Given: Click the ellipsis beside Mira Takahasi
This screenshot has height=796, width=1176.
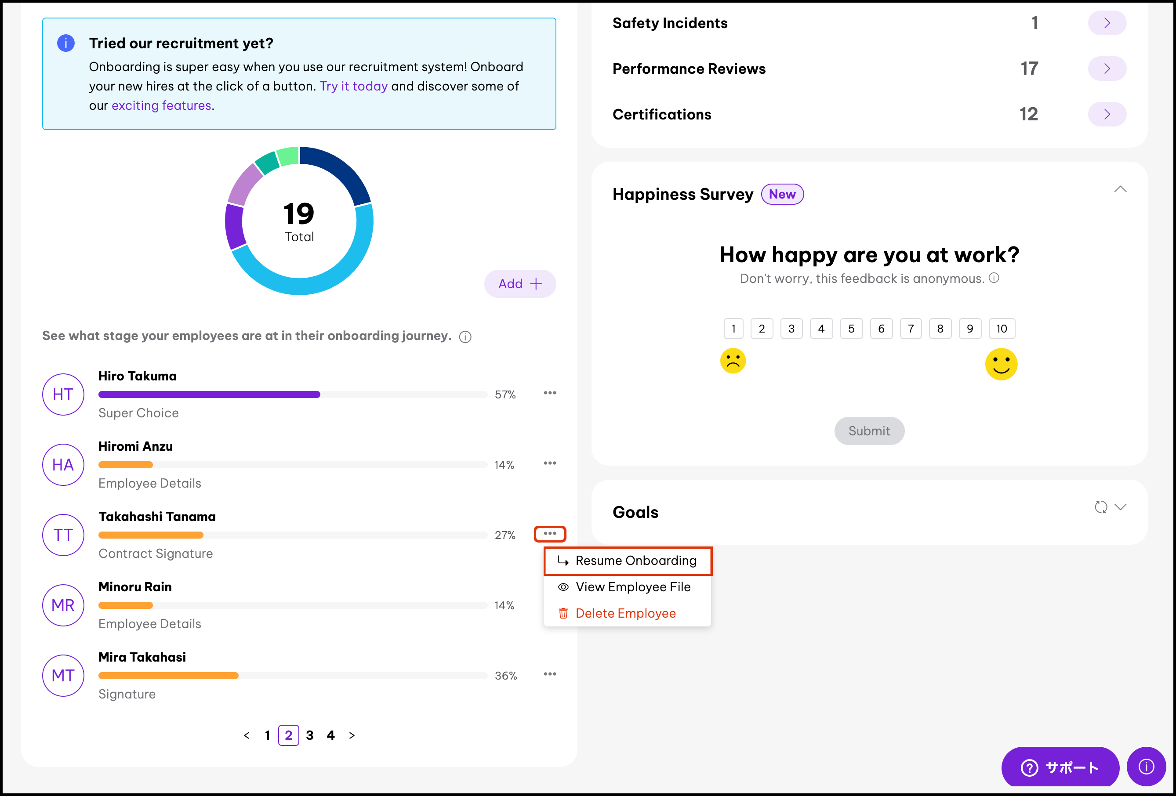Looking at the screenshot, I should (549, 674).
